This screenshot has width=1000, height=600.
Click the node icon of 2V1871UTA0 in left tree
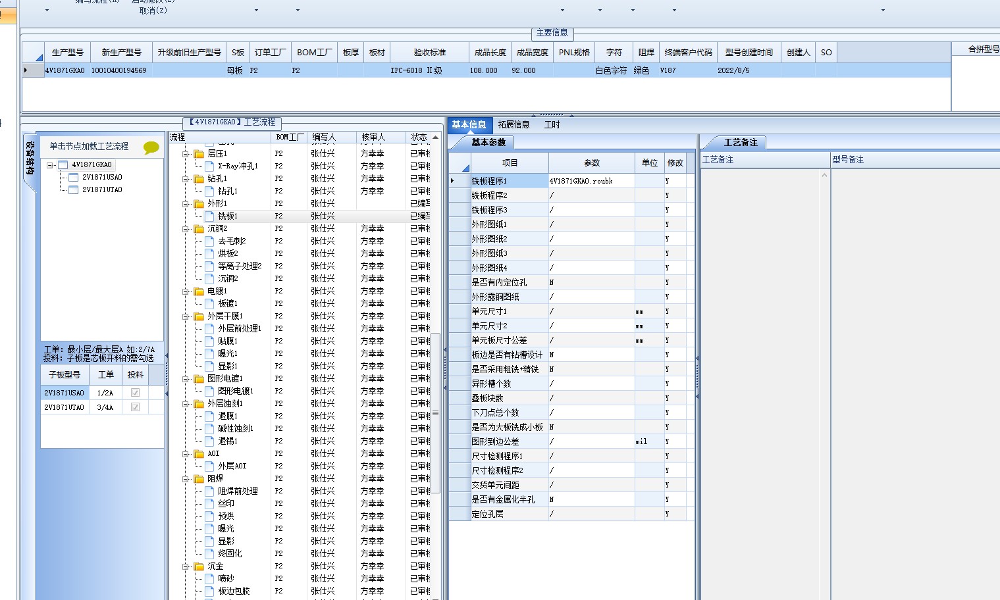[x=74, y=190]
